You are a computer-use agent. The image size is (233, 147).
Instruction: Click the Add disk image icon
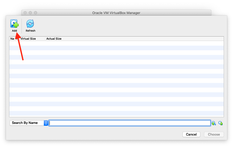click(x=15, y=24)
